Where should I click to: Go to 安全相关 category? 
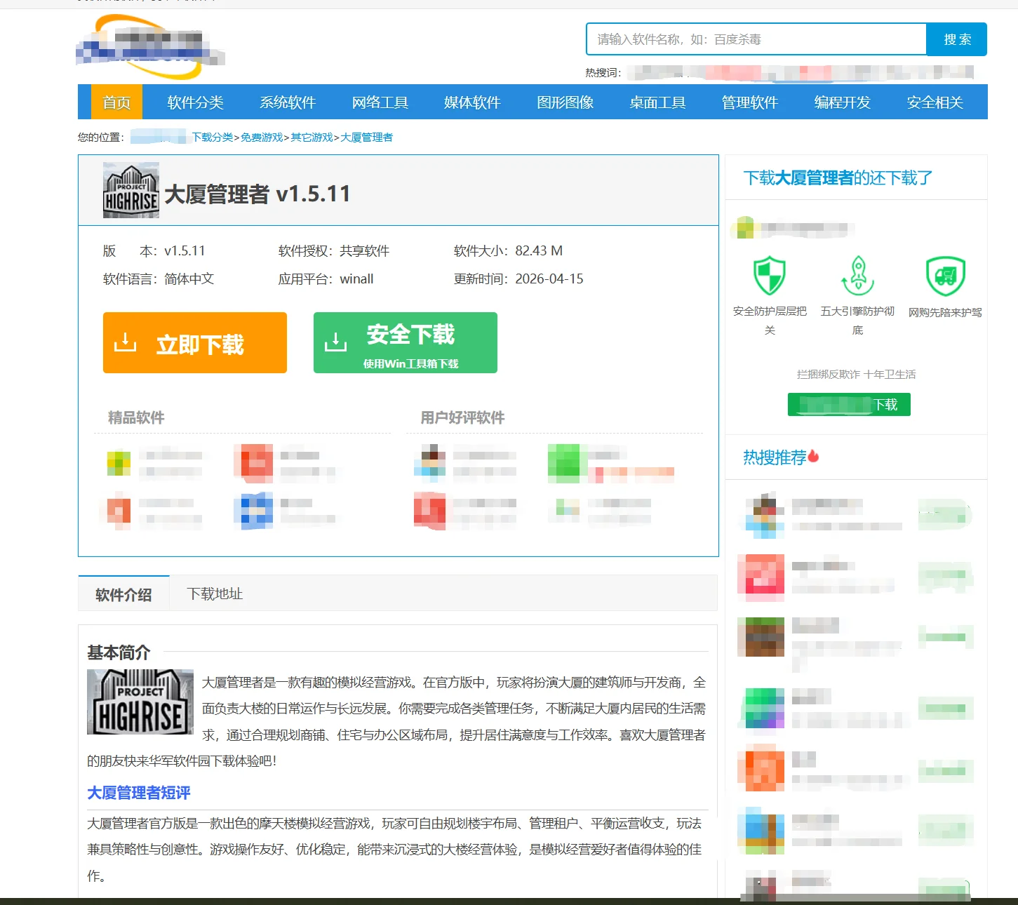(x=935, y=102)
